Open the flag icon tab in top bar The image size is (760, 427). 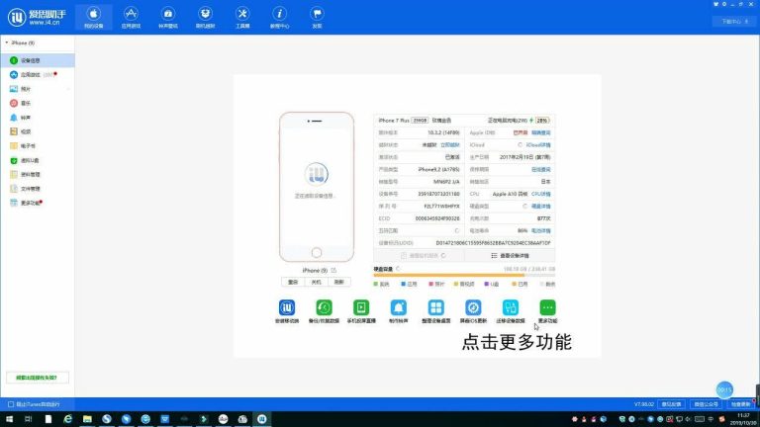tap(317, 18)
